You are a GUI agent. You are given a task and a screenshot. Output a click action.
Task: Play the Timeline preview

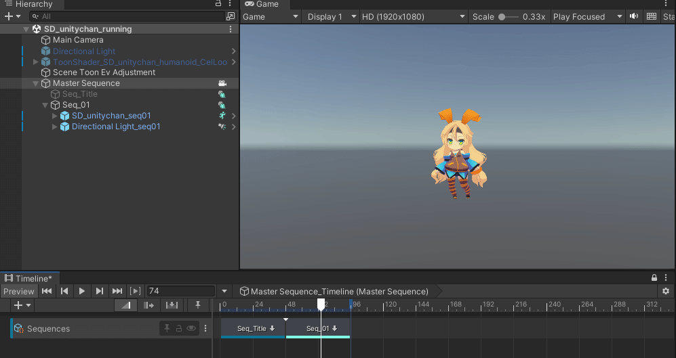[81, 291]
